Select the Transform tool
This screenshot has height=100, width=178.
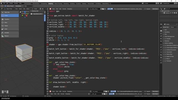click(10, 19)
